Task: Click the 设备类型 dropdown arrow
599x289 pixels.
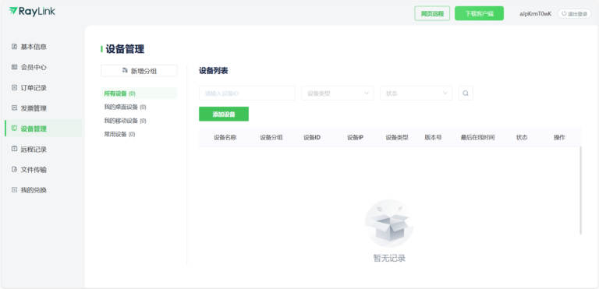Action: click(367, 93)
